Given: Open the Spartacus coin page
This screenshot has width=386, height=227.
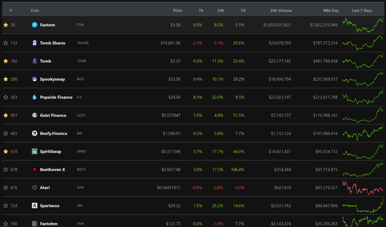Looking at the screenshot, I should pos(50,205).
